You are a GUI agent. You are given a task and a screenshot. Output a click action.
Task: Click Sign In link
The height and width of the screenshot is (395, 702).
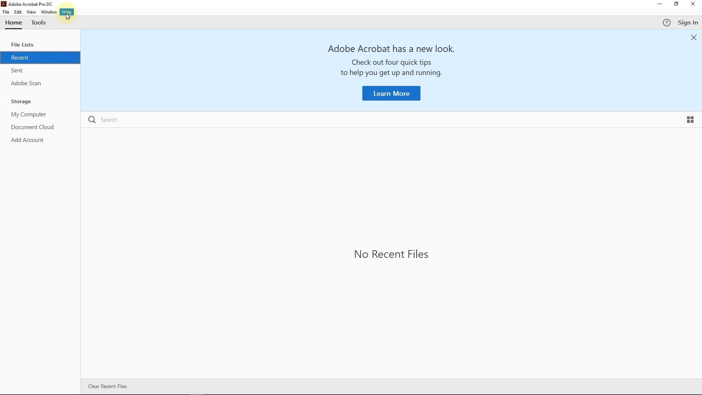688,23
